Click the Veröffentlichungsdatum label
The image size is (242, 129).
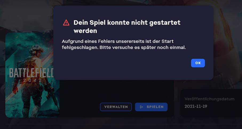(209, 99)
